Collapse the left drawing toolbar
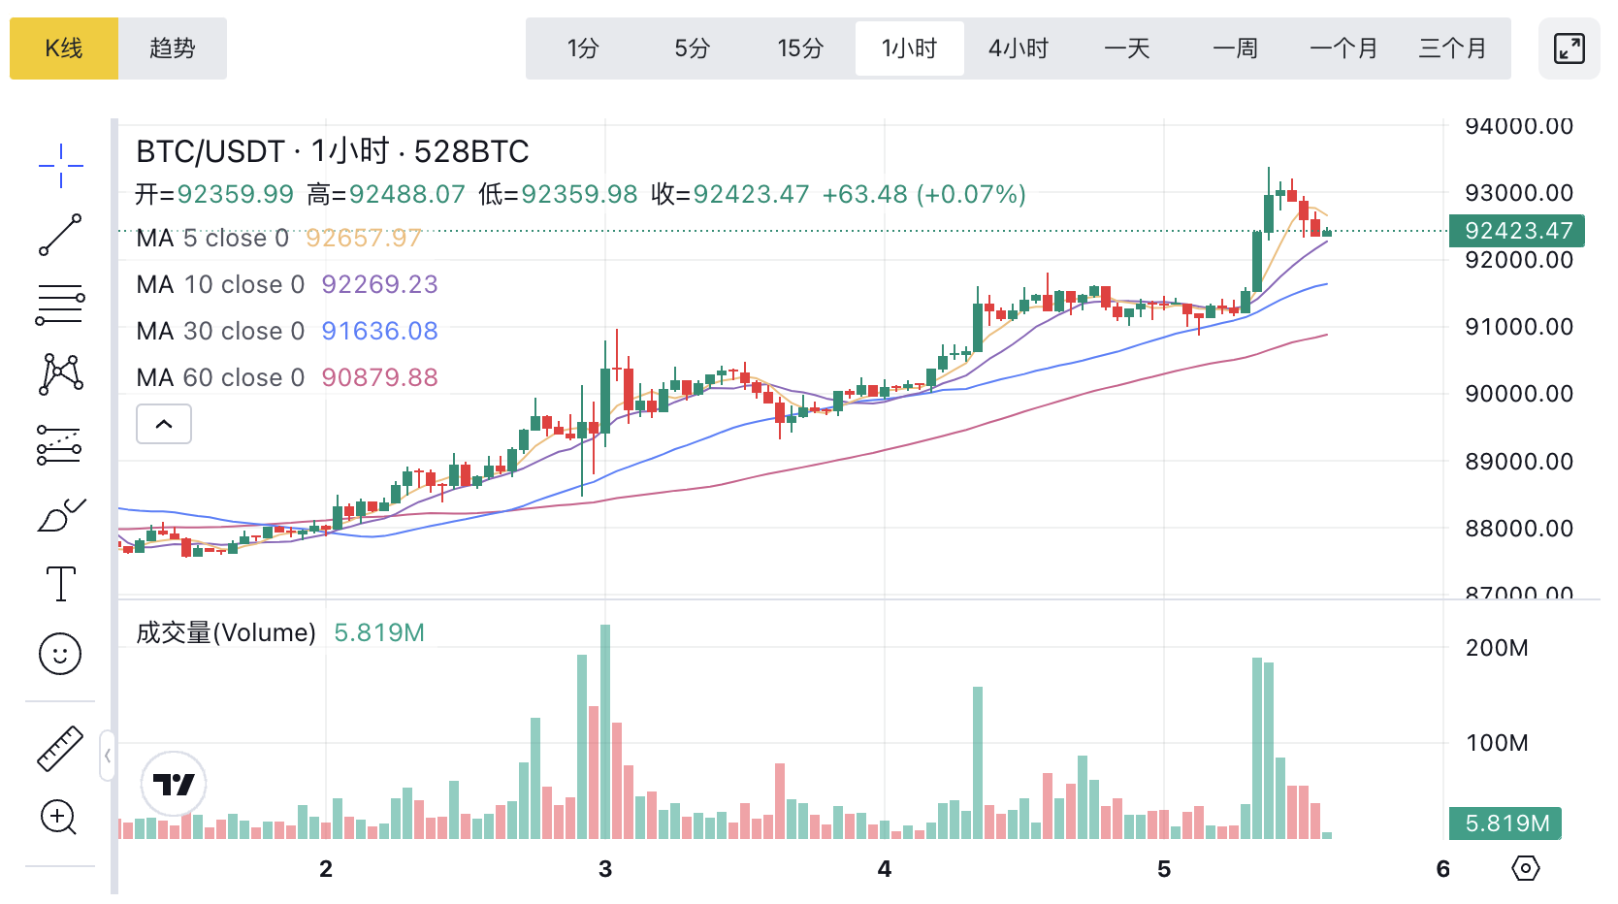Image resolution: width=1618 pixels, height=904 pixels. point(107,756)
